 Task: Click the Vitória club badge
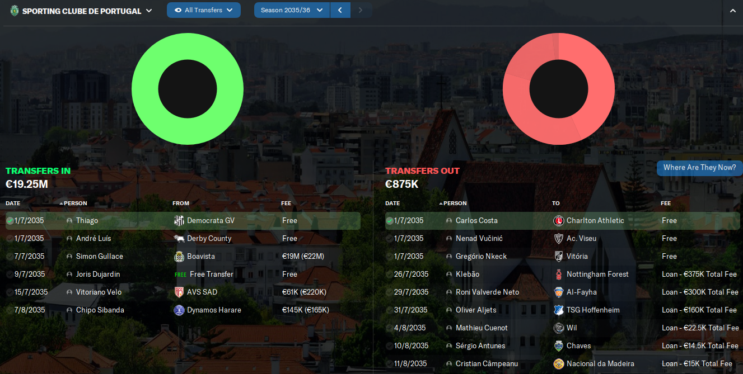(x=558, y=257)
